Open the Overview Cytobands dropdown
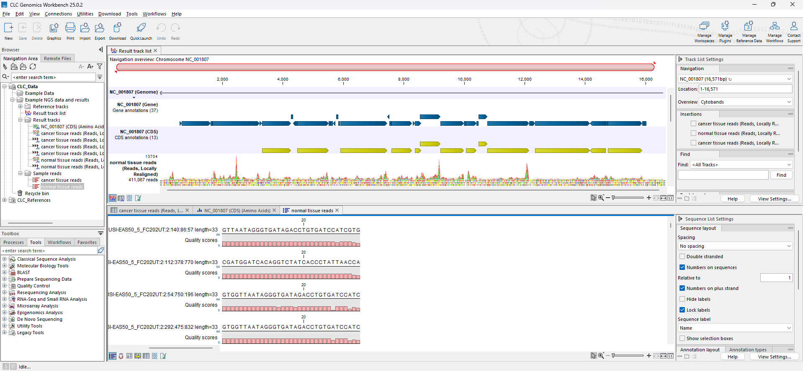The height and width of the screenshot is (371, 803). 746,102
